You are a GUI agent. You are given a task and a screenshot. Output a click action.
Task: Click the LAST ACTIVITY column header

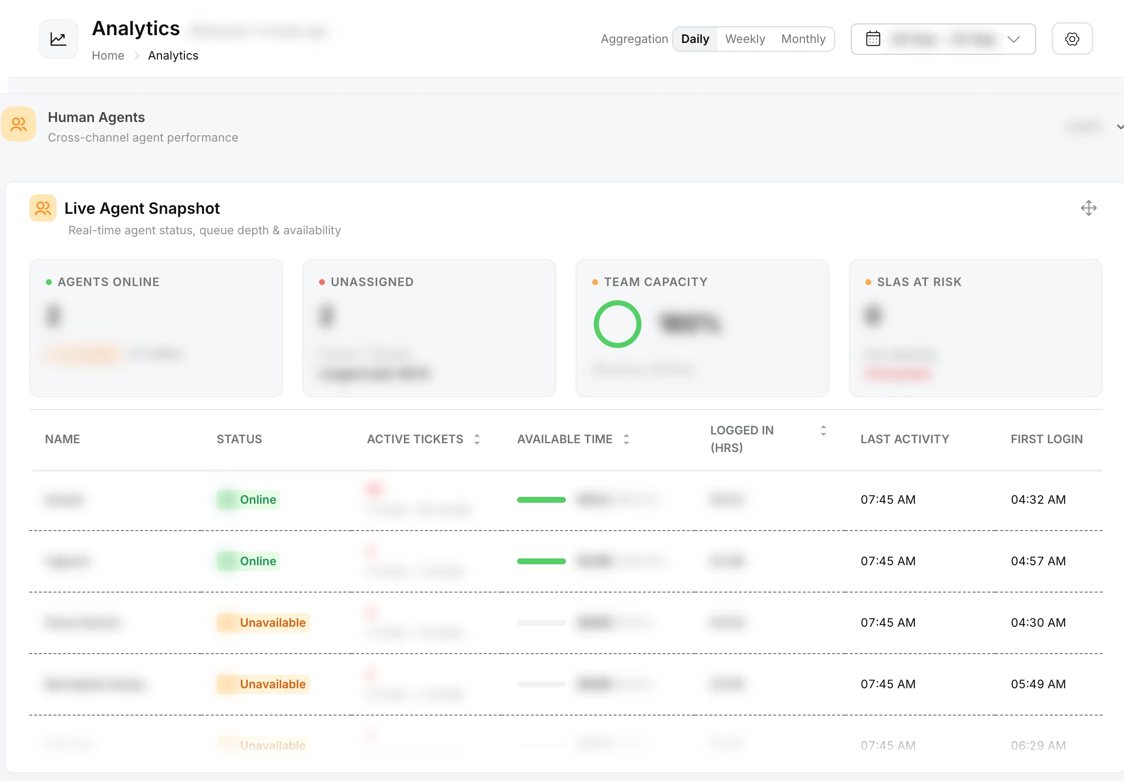click(x=904, y=439)
